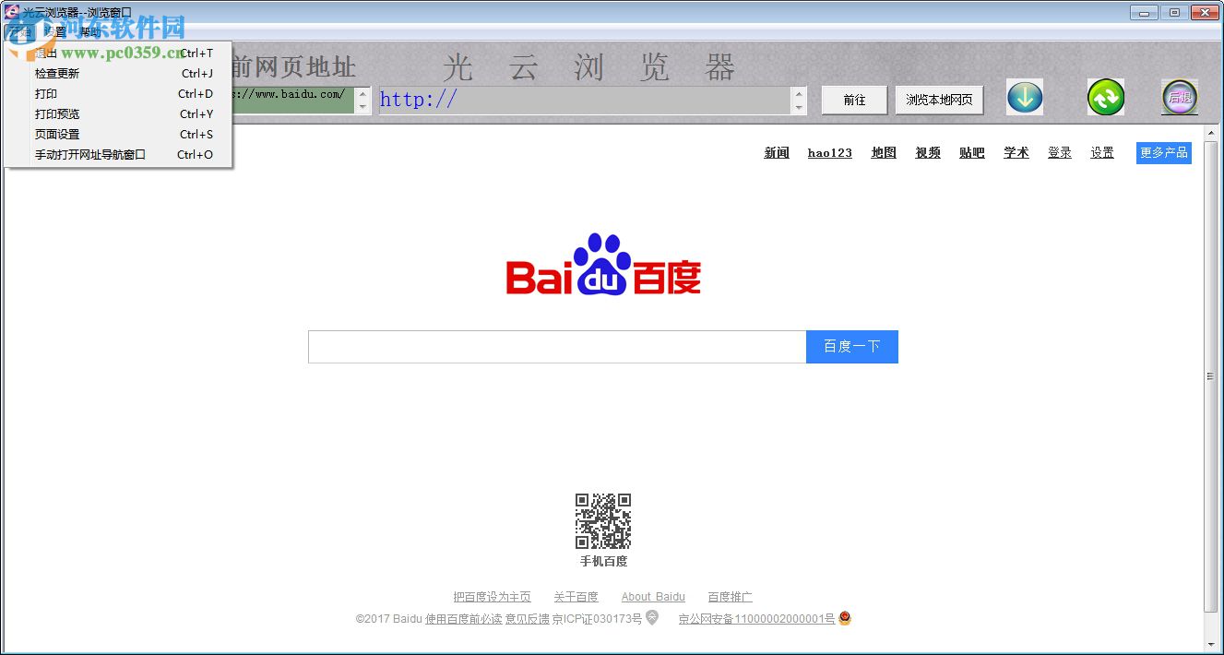This screenshot has height=655, width=1224.
Task: Click the 前往 button
Action: click(853, 100)
